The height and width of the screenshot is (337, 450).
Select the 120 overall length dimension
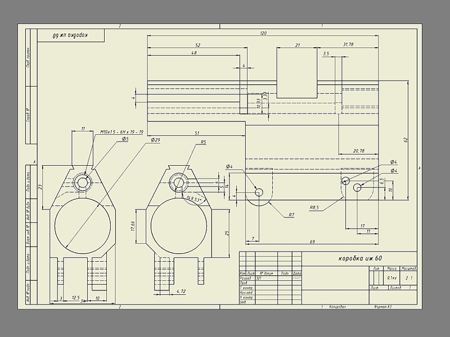[263, 33]
